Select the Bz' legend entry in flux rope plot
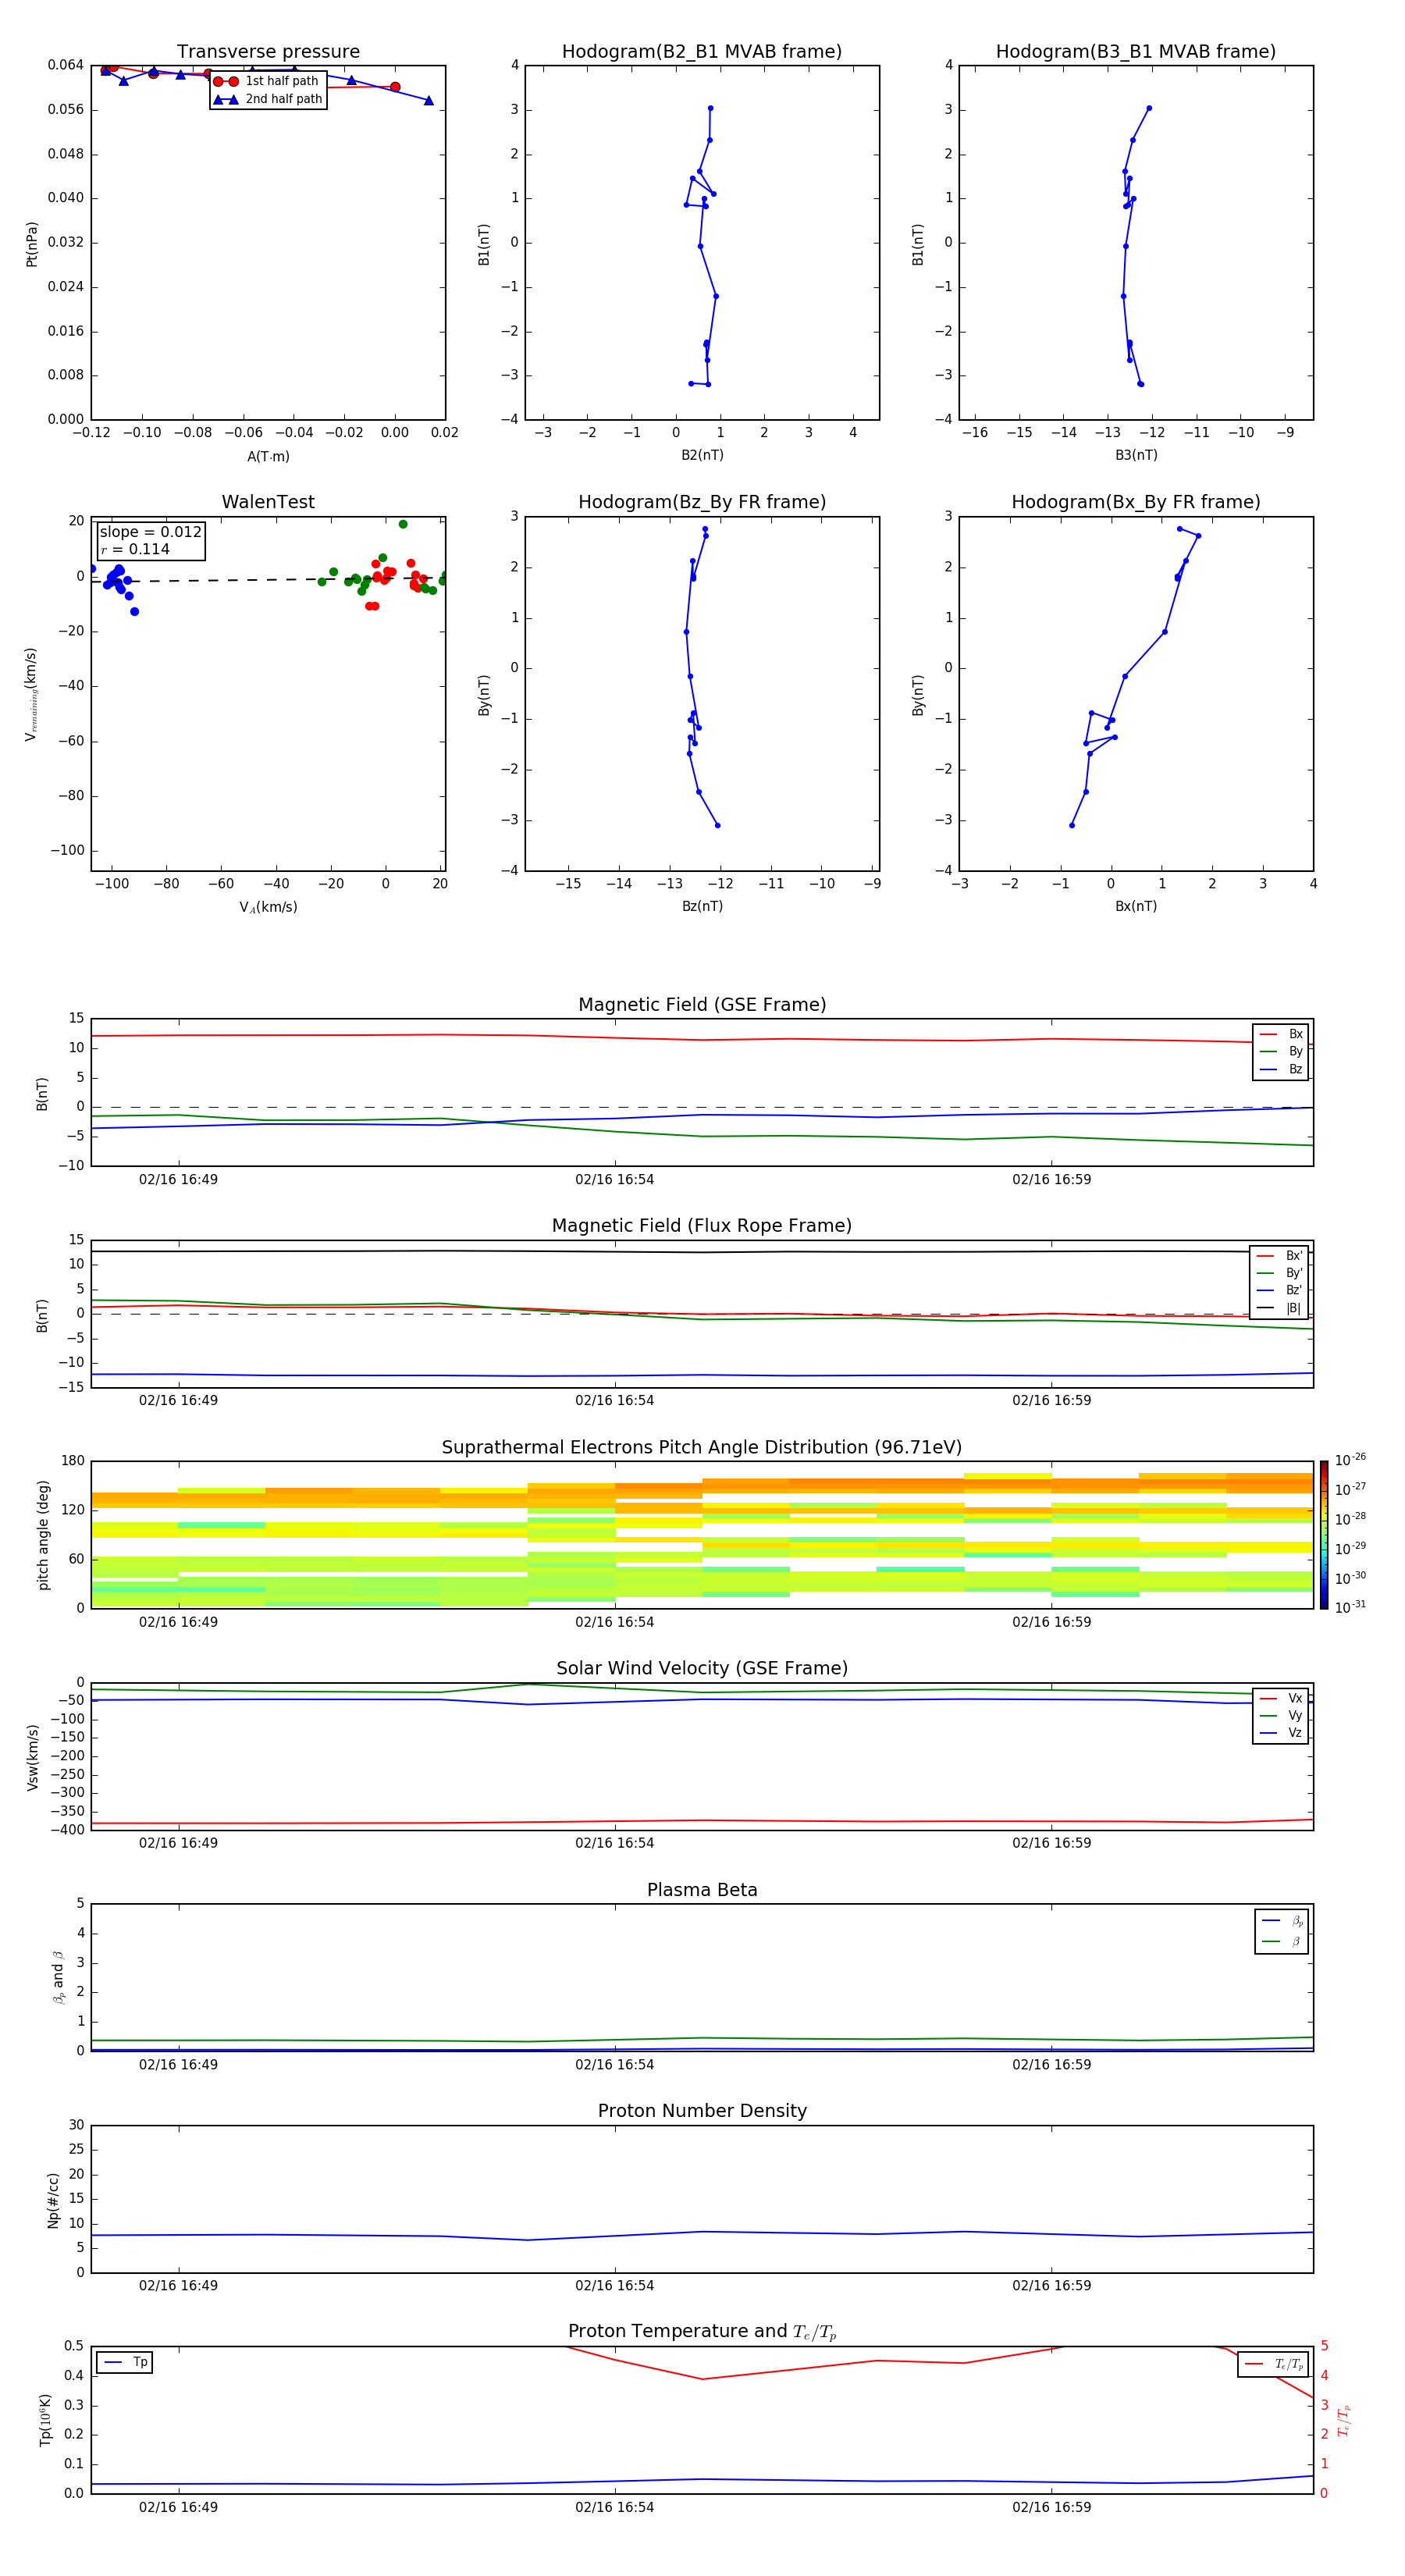This screenshot has width=1405, height=2576. [1280, 1290]
